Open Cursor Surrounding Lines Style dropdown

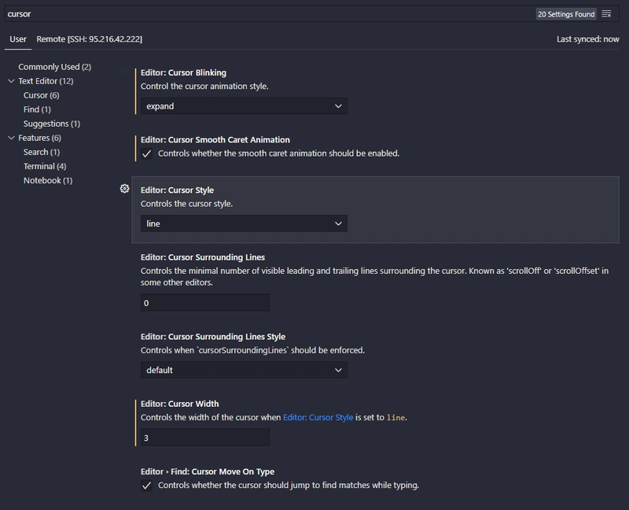tap(244, 370)
